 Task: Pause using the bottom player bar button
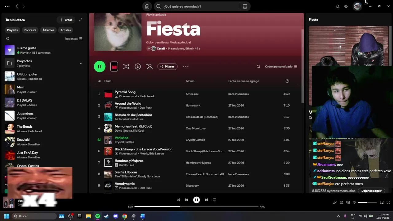point(196,200)
